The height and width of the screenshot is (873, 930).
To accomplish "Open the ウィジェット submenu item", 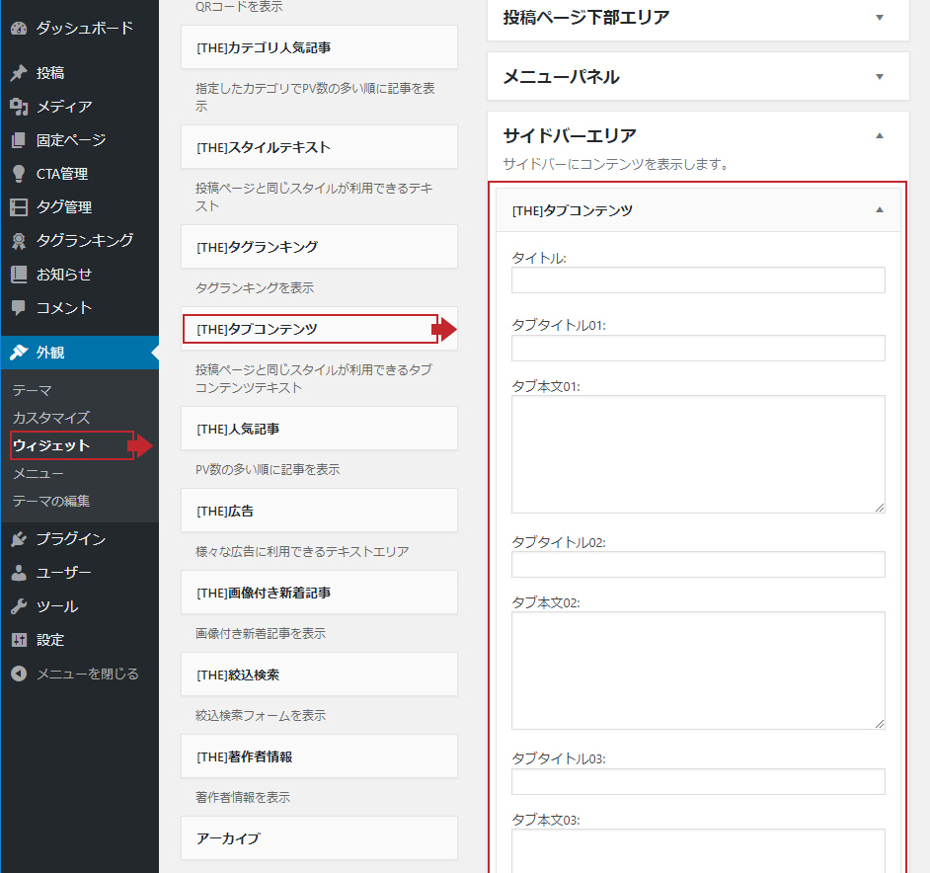I will [51, 445].
